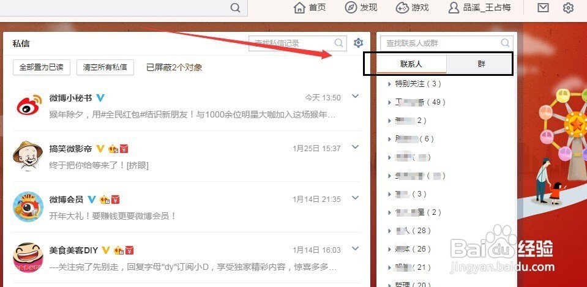This screenshot has width=587, height=287.
Task: Click red envelope badge next to 美食美客DIY
Action: tap(130, 250)
